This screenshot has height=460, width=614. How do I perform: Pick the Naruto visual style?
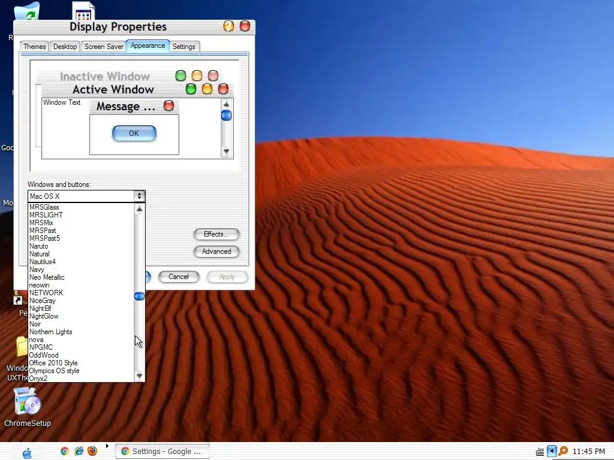coord(81,246)
